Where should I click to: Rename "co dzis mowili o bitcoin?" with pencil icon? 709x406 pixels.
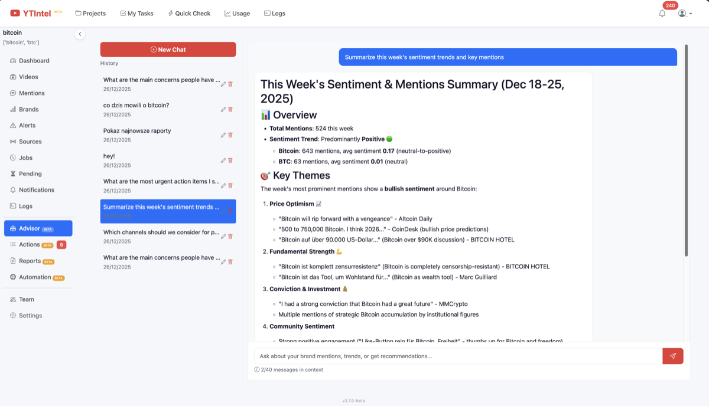point(222,109)
